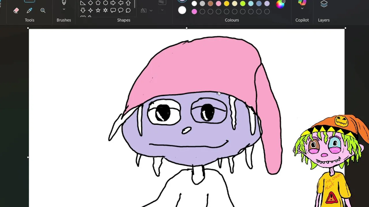The width and height of the screenshot is (369, 207).
Task: Pick the up arrow shape
Action: (128, 3)
